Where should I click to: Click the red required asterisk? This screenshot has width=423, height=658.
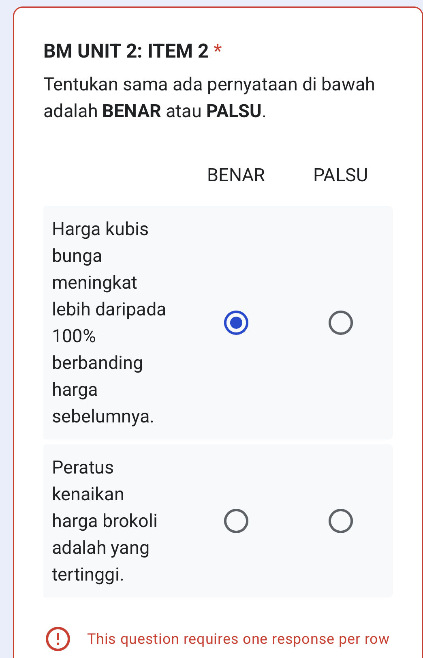point(218,49)
